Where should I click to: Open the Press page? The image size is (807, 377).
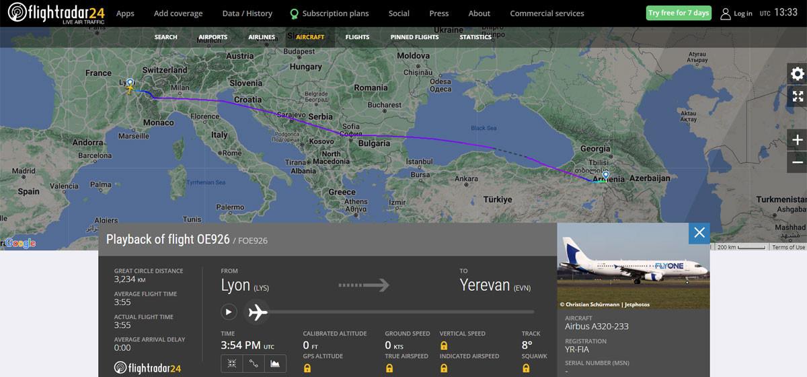pyautogui.click(x=439, y=13)
